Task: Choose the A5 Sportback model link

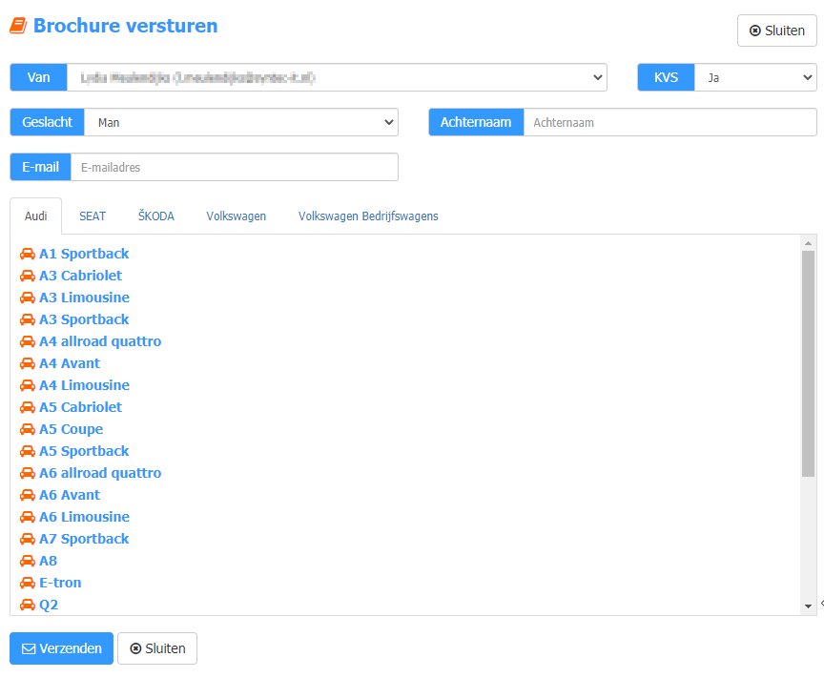Action: pyautogui.click(x=84, y=451)
